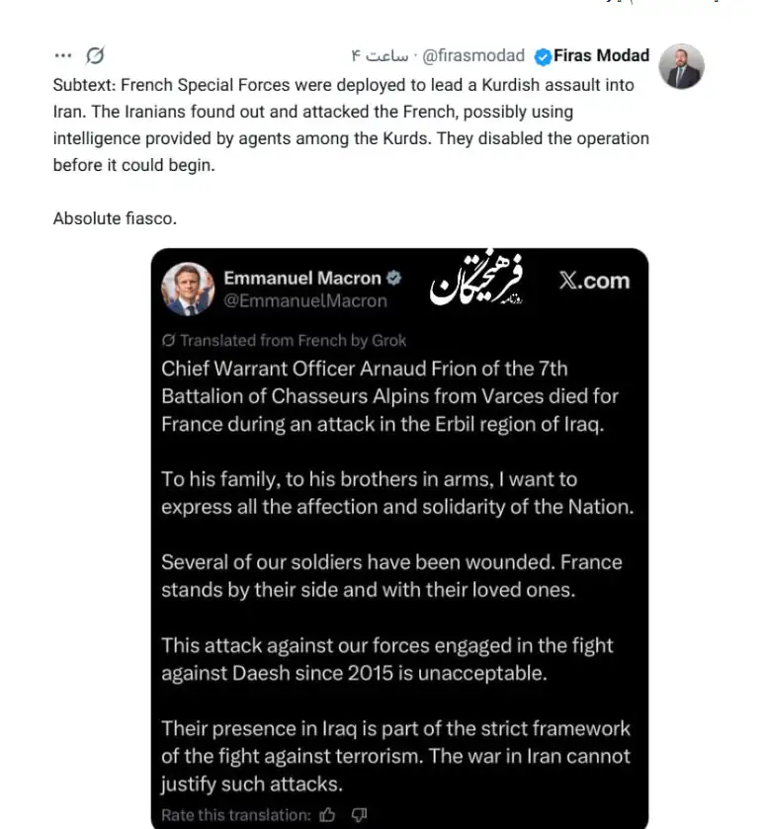Click the Firas Modad display name
This screenshot has width=766, height=829.
(601, 55)
